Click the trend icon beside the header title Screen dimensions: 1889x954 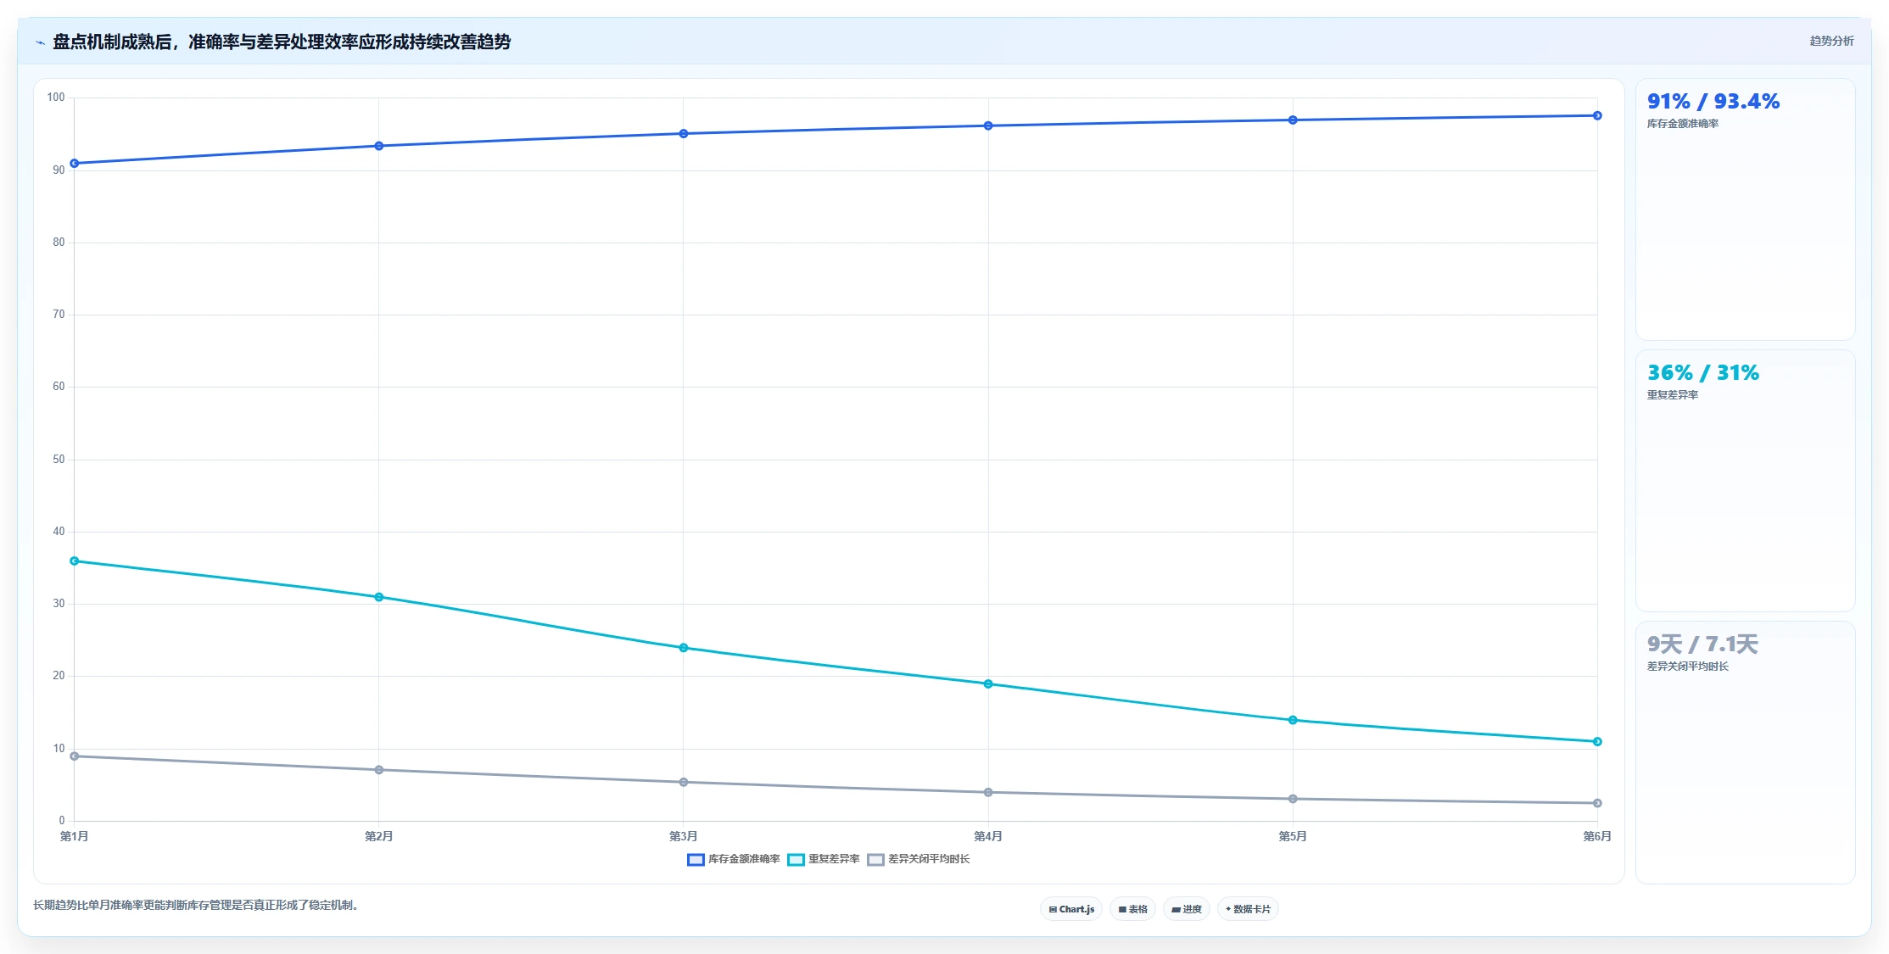coord(40,42)
